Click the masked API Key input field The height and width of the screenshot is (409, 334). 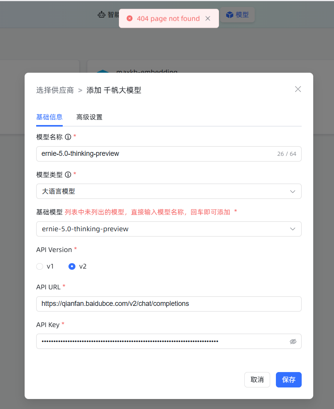(162, 341)
